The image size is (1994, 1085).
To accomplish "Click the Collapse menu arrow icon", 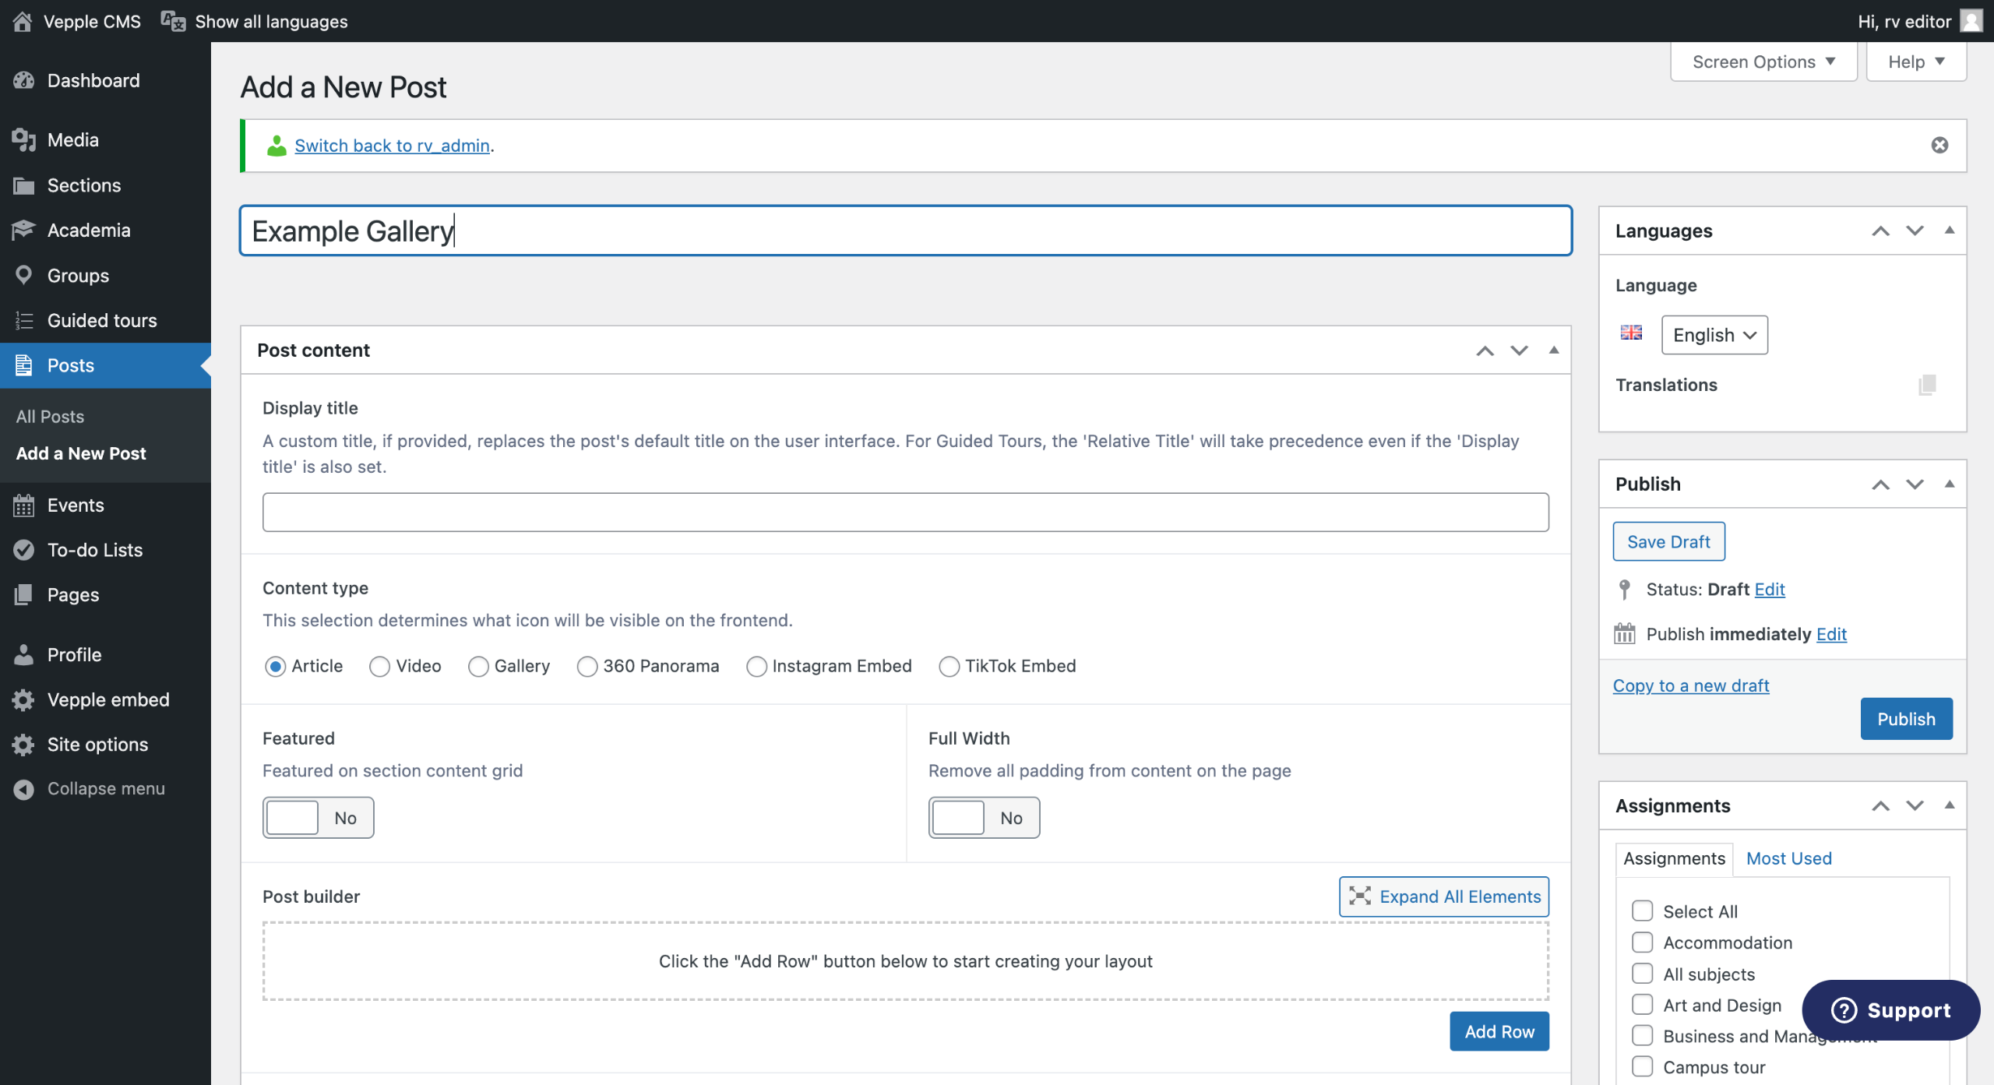I will pos(23,789).
